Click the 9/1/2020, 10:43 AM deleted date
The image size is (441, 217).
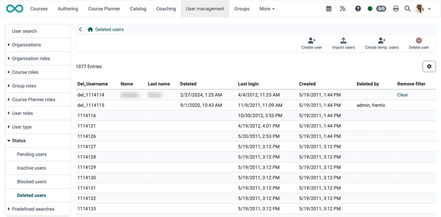tap(201, 105)
